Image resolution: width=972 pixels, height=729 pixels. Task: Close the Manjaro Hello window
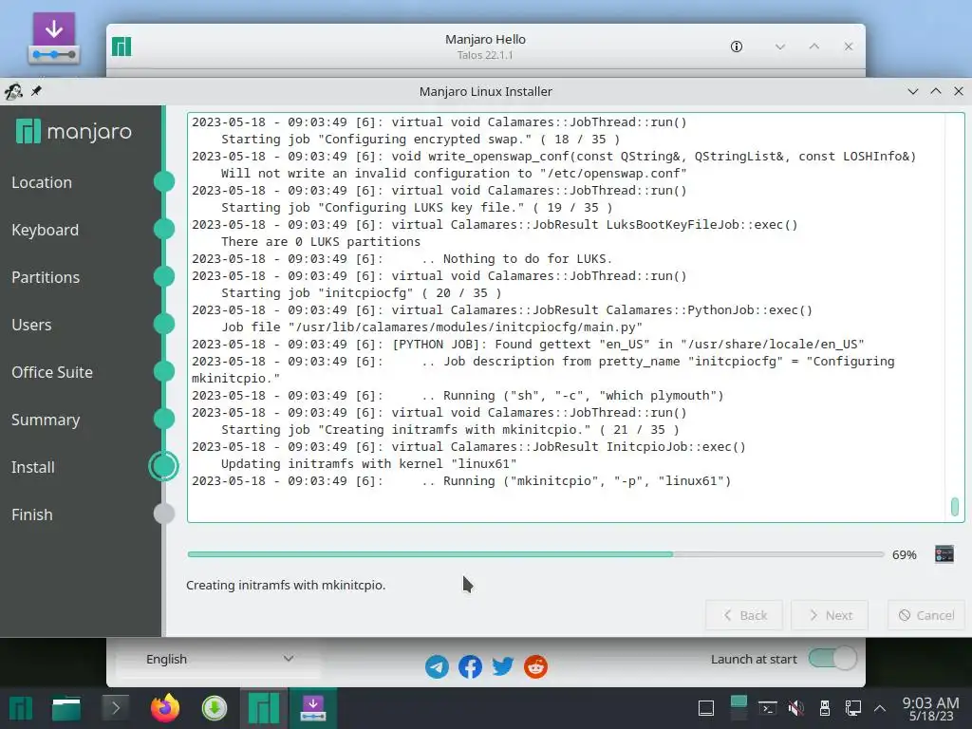(849, 47)
